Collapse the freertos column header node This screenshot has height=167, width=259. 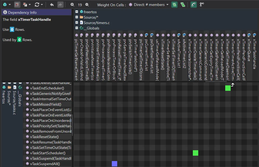coord(77,12)
